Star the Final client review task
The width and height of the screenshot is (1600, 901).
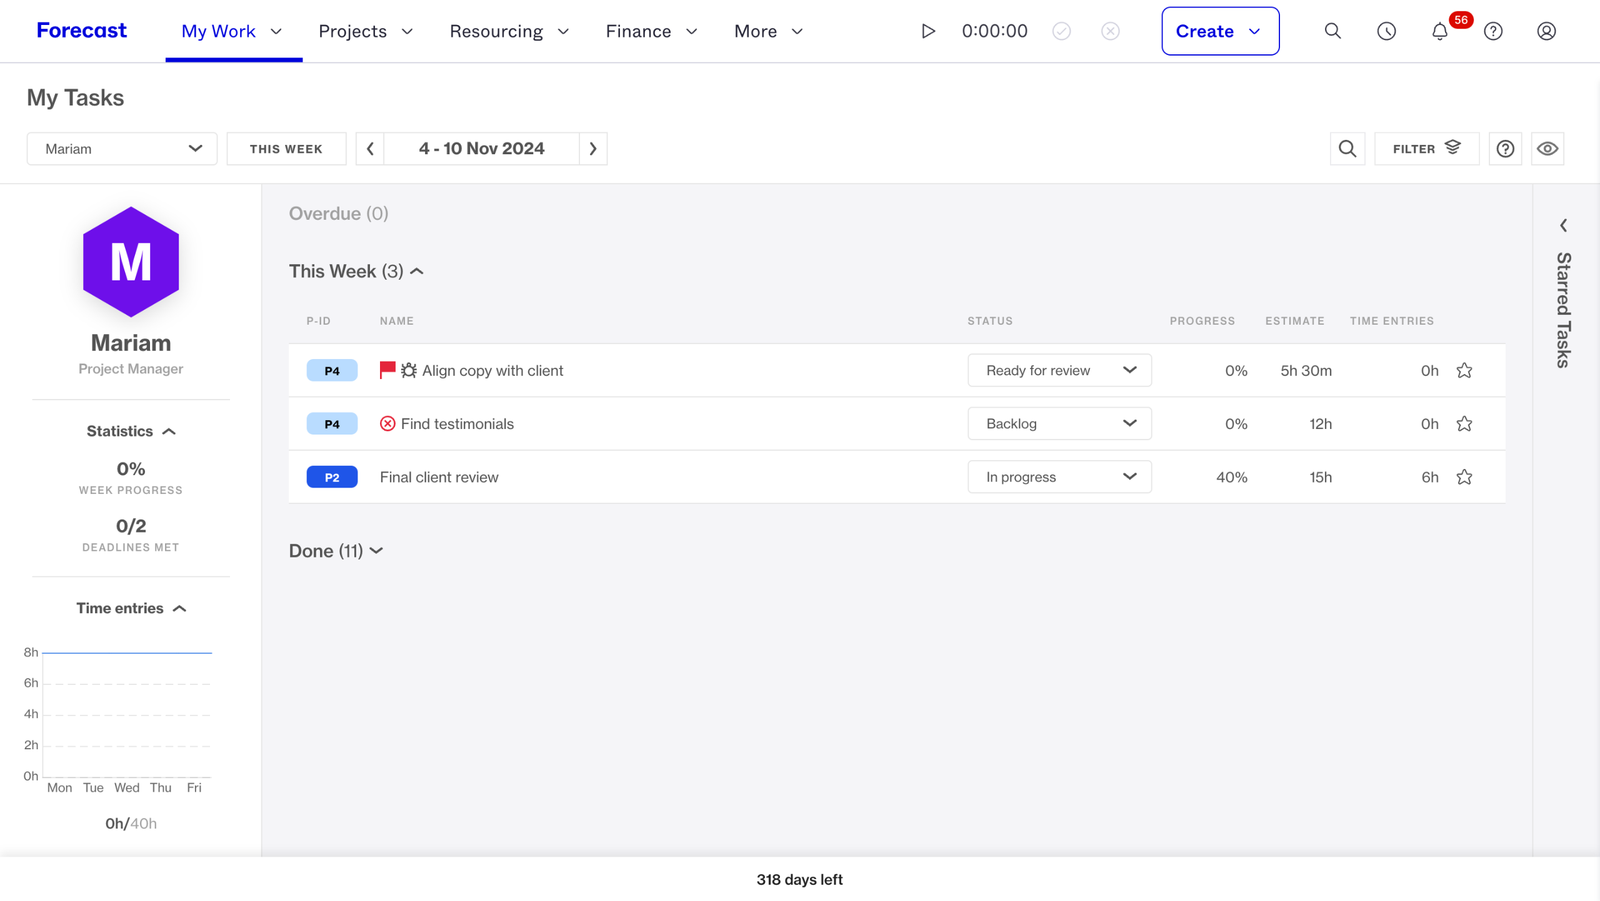coord(1464,478)
